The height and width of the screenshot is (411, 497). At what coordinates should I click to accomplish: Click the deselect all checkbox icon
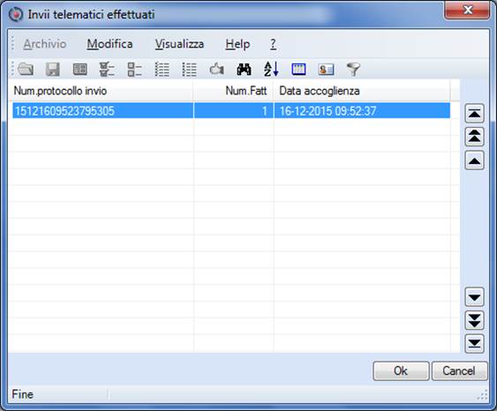(134, 69)
